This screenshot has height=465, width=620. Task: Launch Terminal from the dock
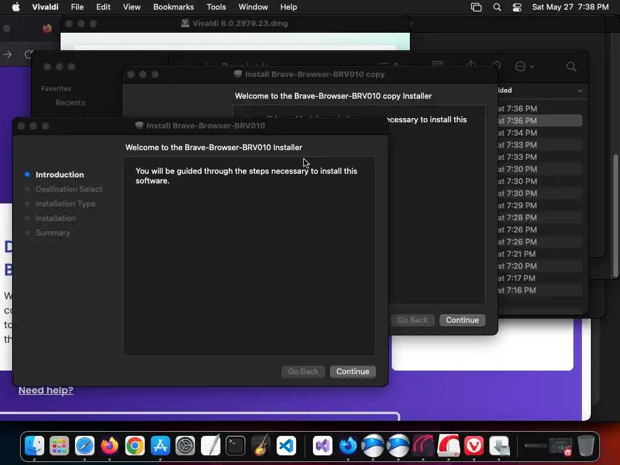236,446
